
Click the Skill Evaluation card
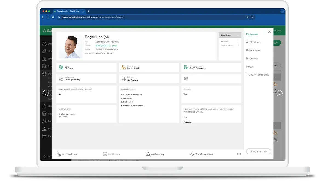click(x=87, y=114)
